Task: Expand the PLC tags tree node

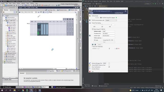Action: 6,35
